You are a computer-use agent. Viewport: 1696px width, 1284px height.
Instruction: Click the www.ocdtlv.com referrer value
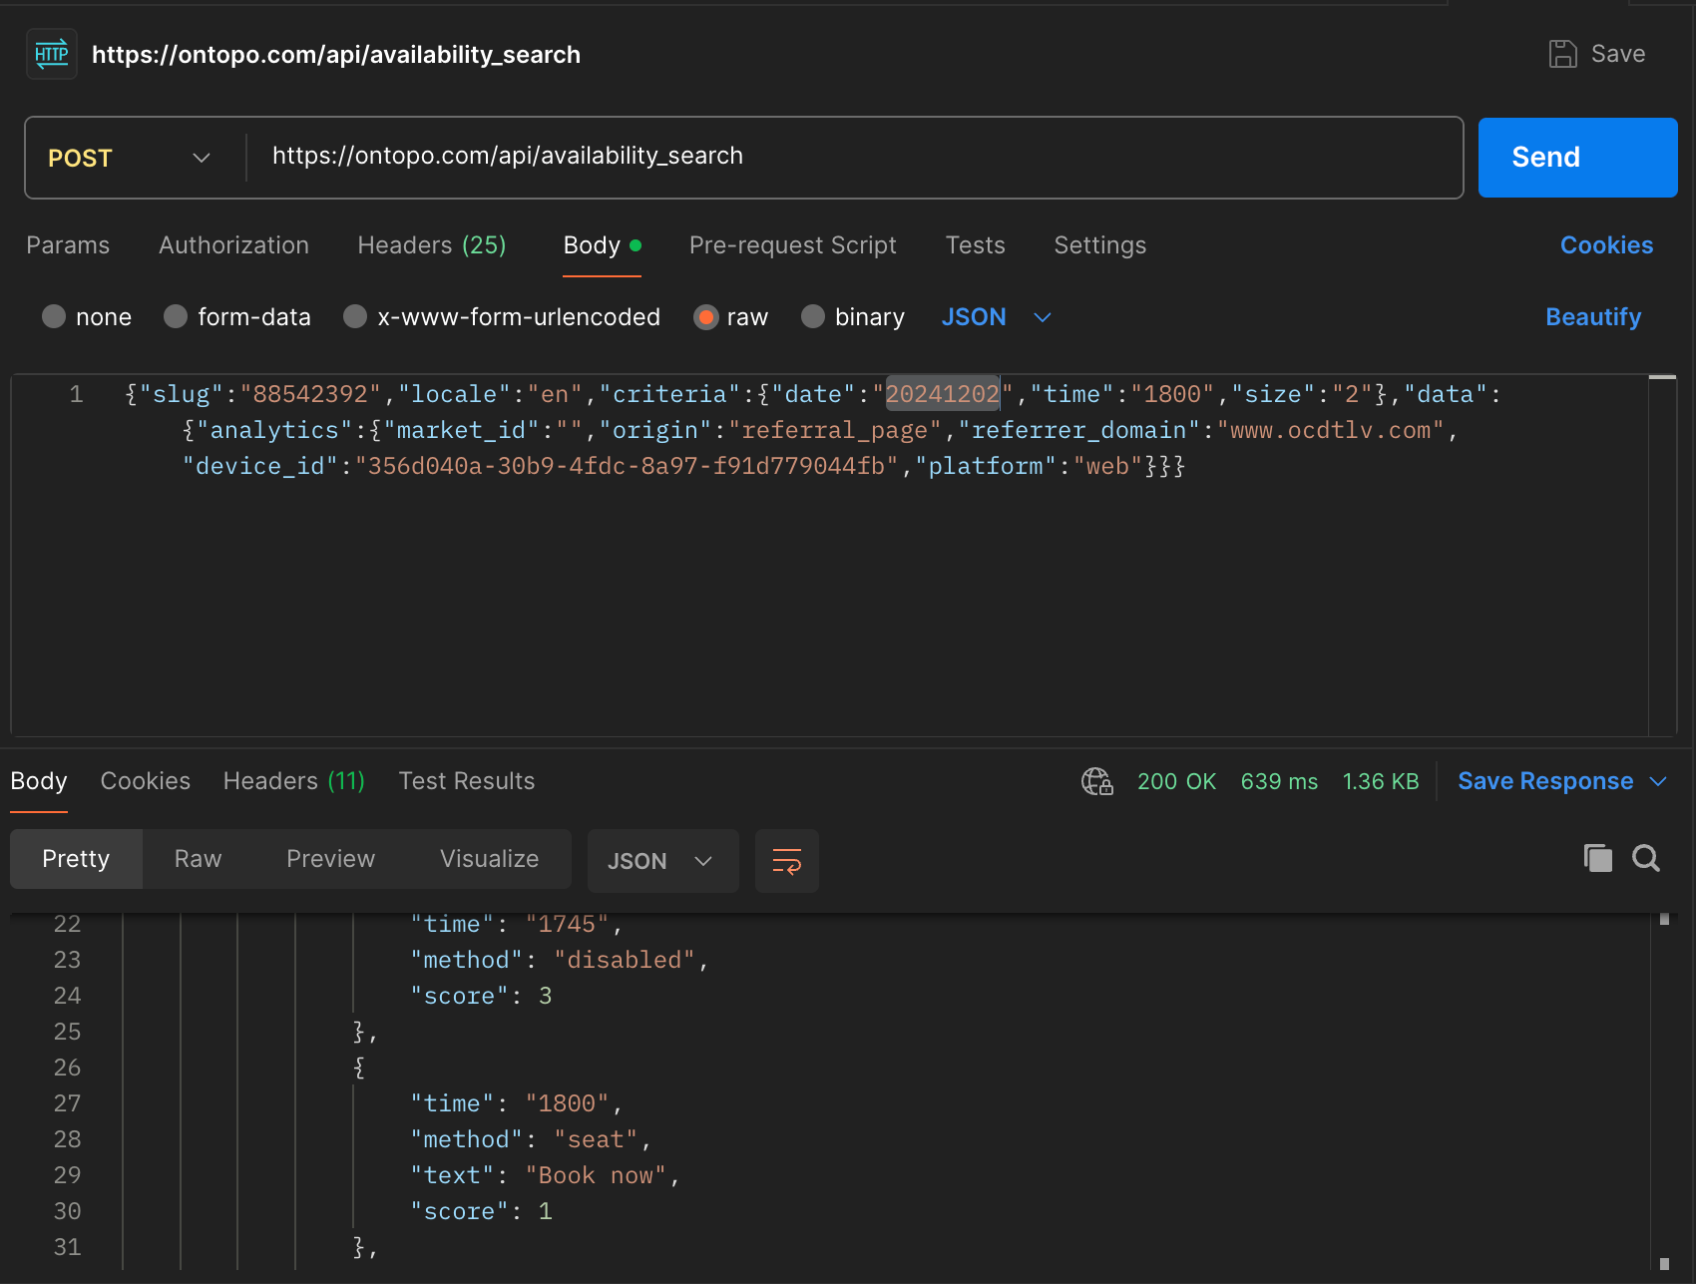pyautogui.click(x=1331, y=430)
